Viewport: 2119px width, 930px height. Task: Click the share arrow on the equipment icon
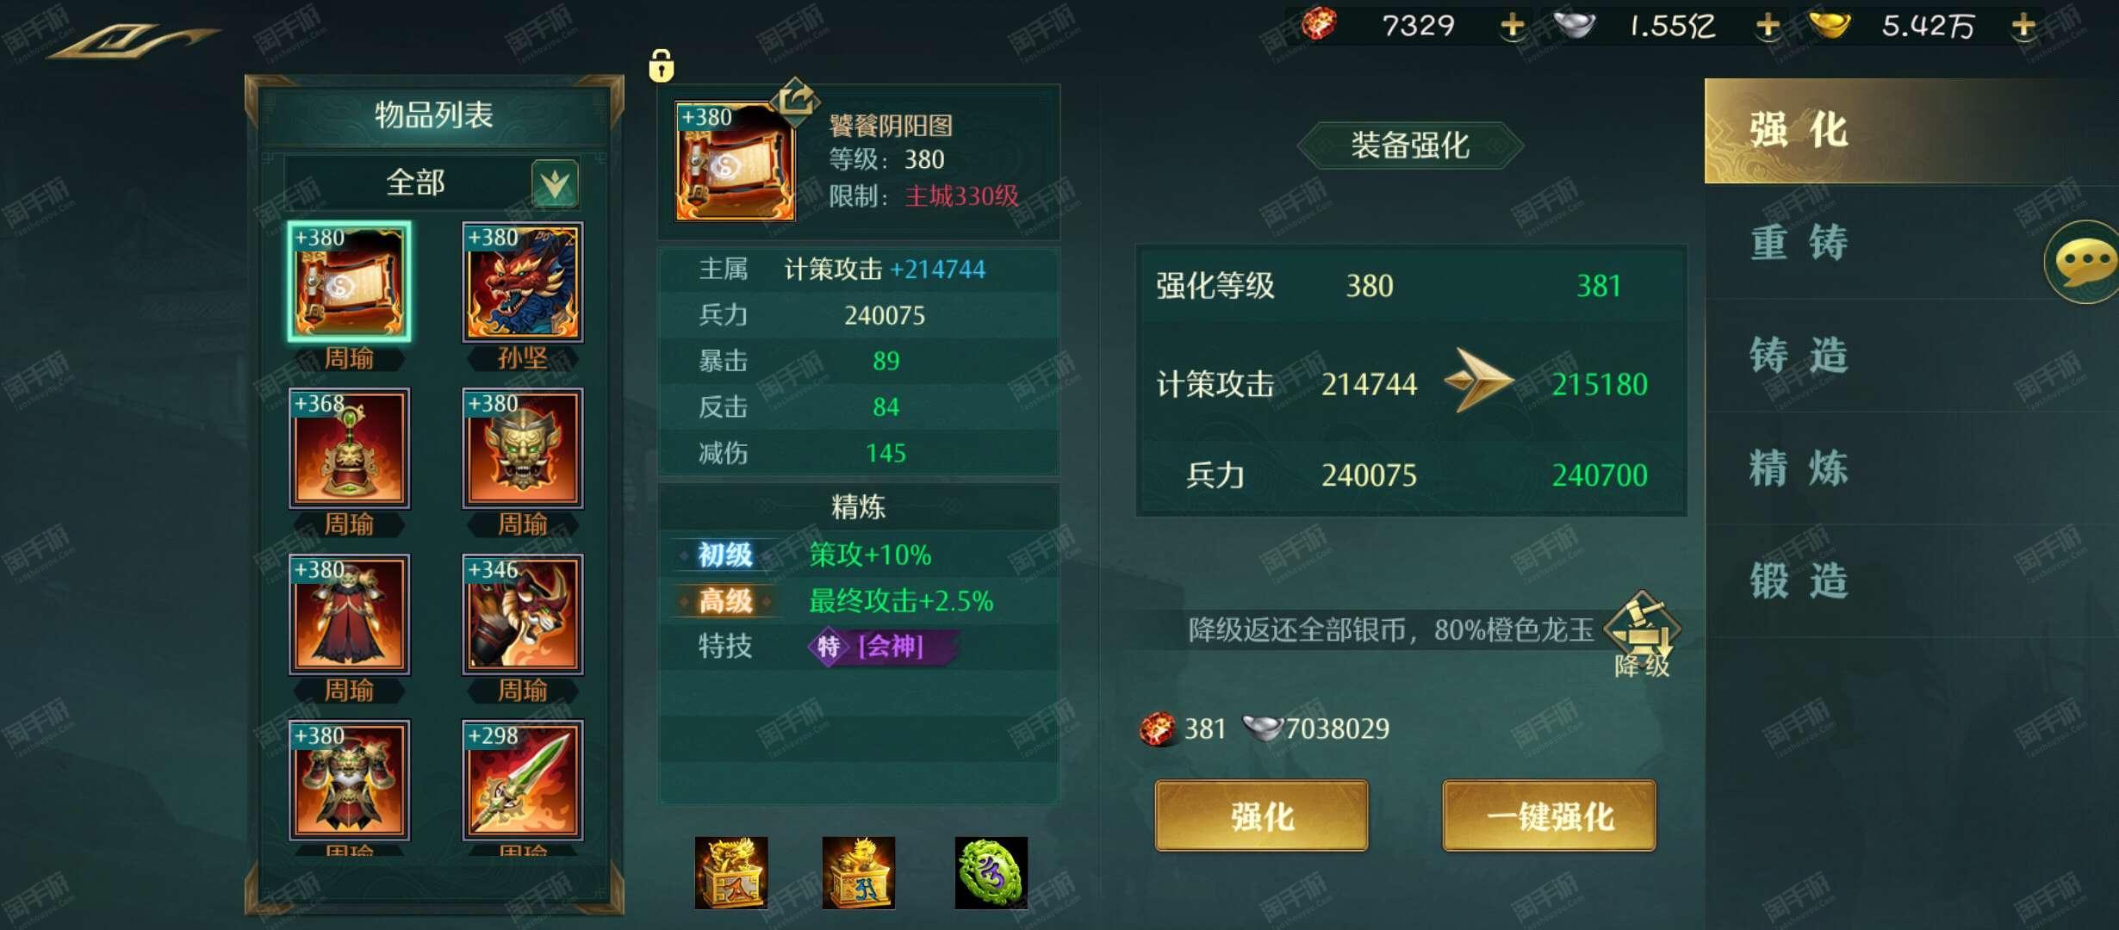pos(795,99)
